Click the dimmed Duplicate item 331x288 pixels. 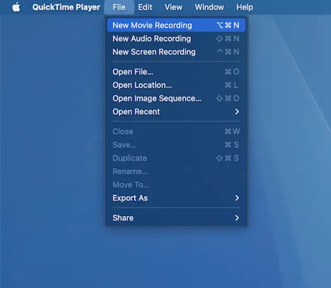click(x=176, y=158)
